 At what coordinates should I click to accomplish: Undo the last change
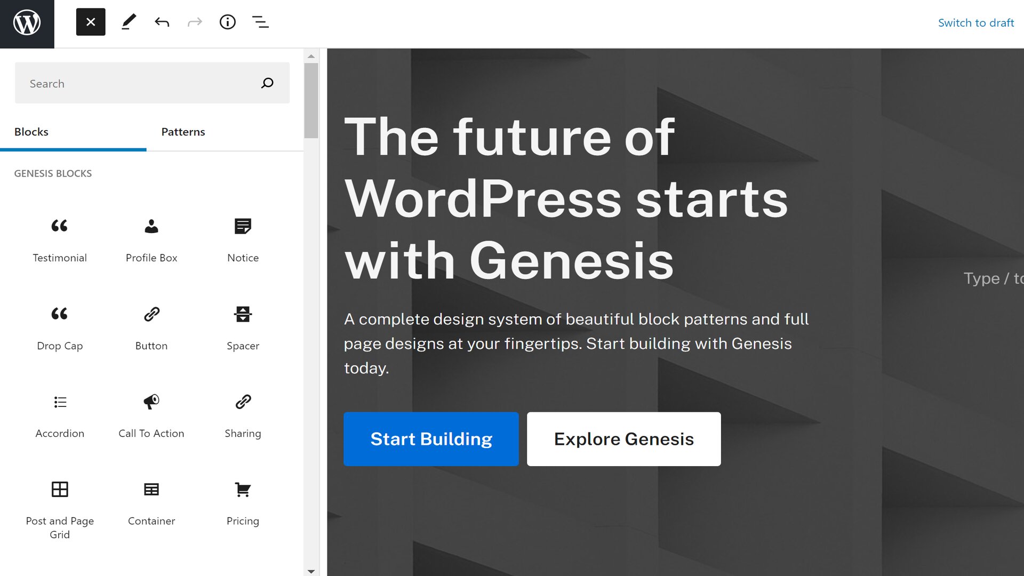click(x=162, y=22)
